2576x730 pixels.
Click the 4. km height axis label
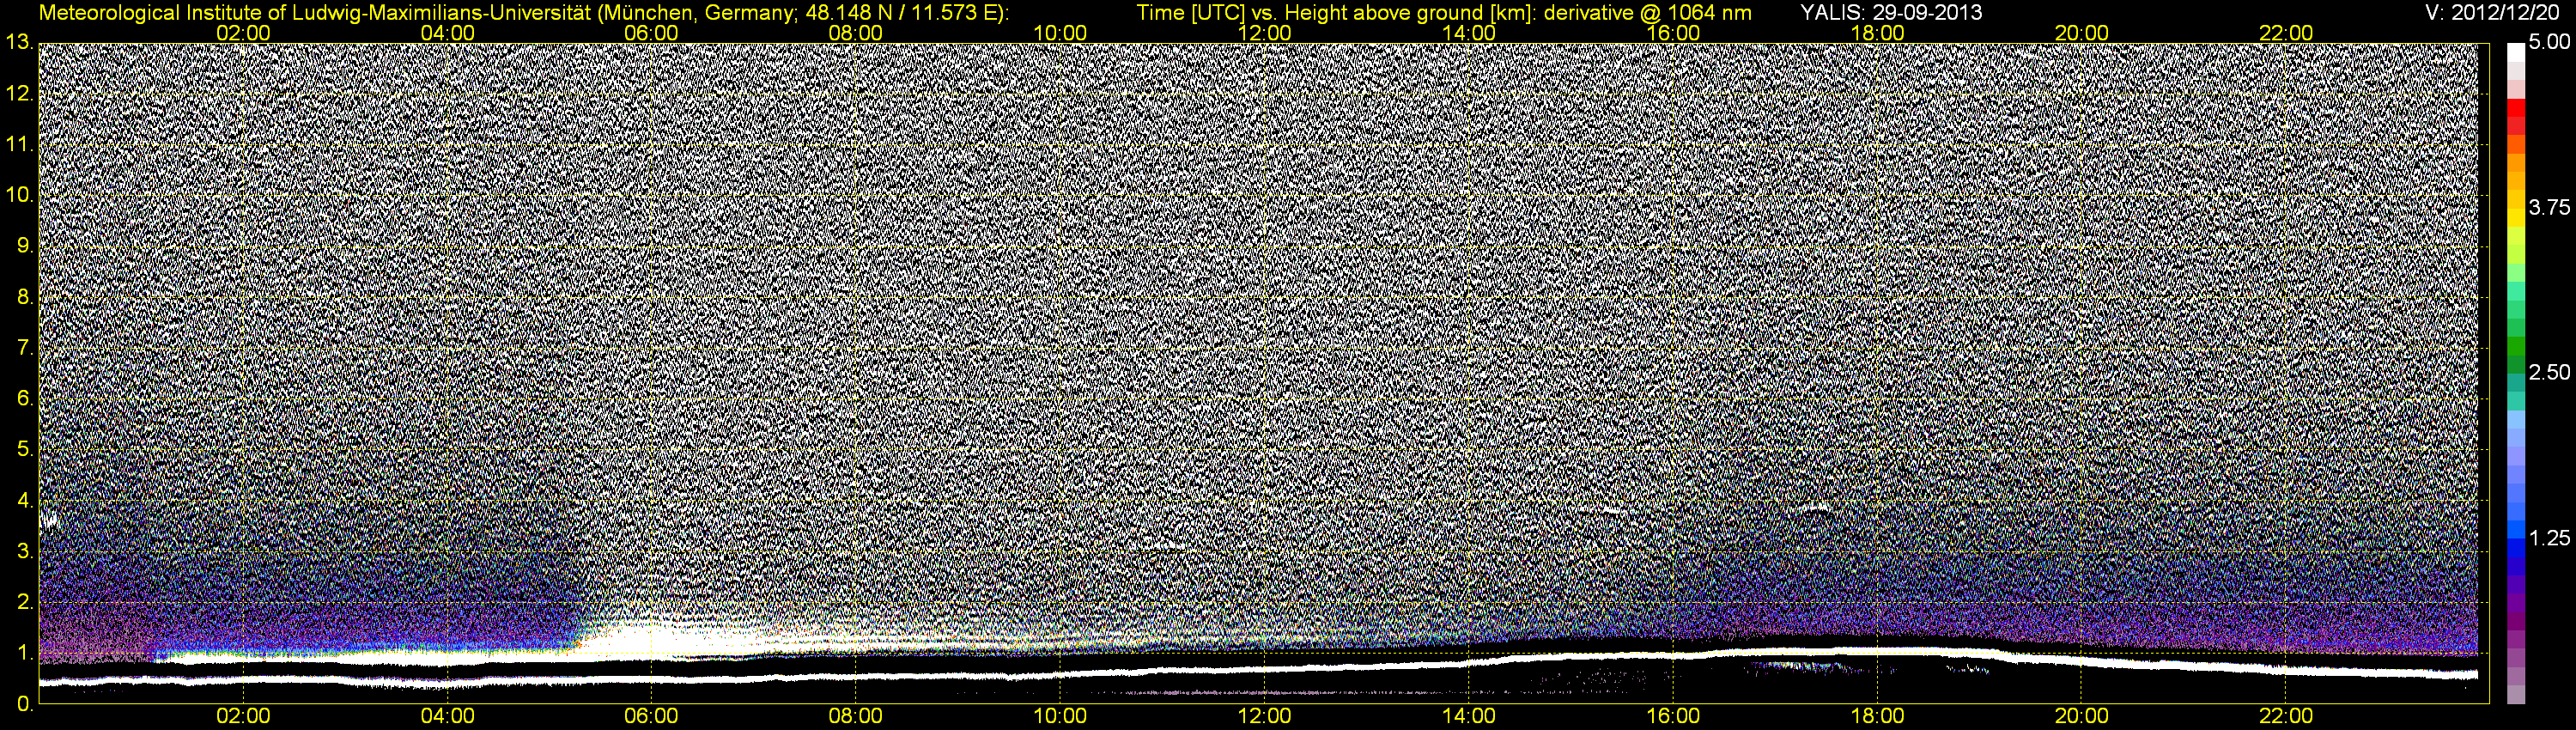tap(25, 501)
